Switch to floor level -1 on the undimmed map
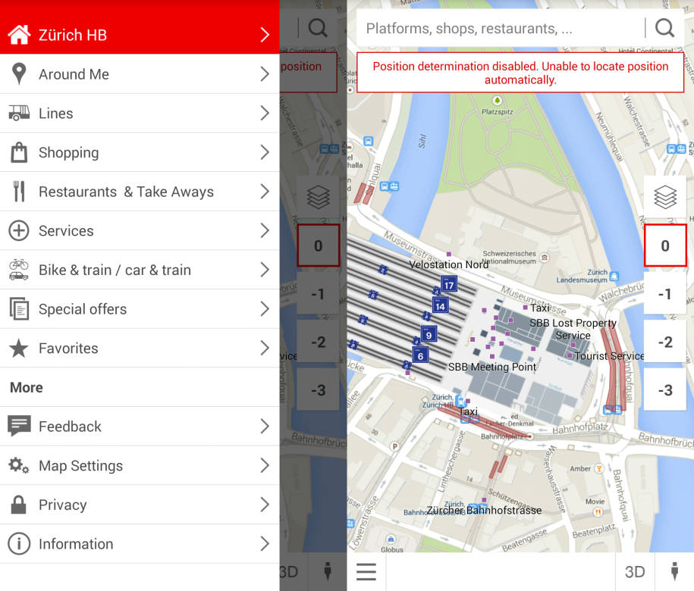Screen dimensions: 694x591 tap(665, 293)
